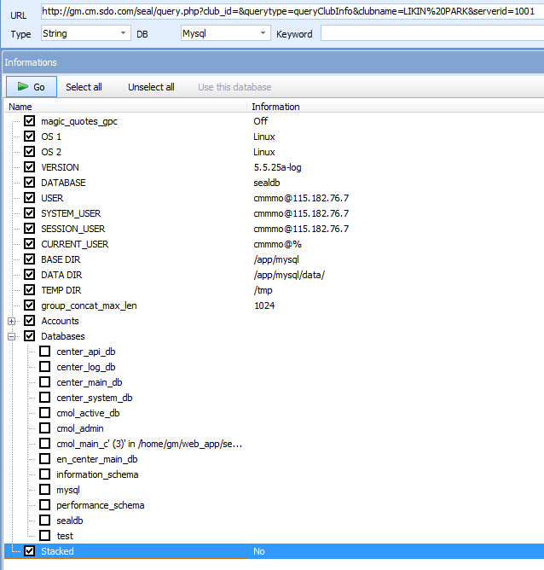Check the information_schema checkbox

click(44, 474)
